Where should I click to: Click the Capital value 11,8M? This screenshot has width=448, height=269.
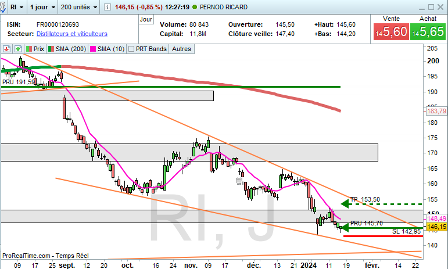pyautogui.click(x=198, y=34)
